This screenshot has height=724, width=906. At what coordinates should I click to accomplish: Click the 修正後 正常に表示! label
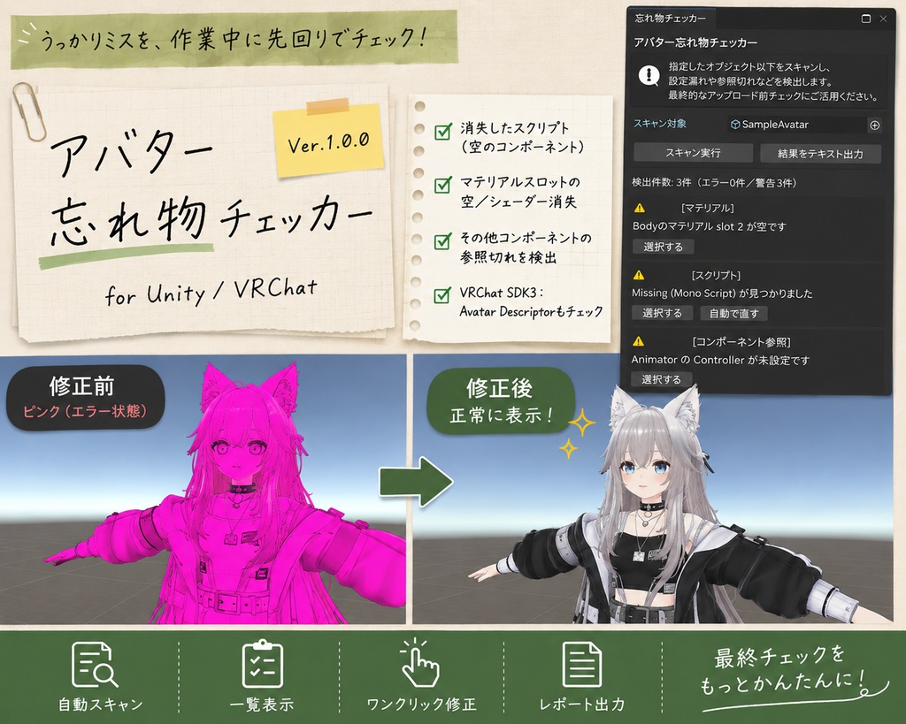pos(501,402)
